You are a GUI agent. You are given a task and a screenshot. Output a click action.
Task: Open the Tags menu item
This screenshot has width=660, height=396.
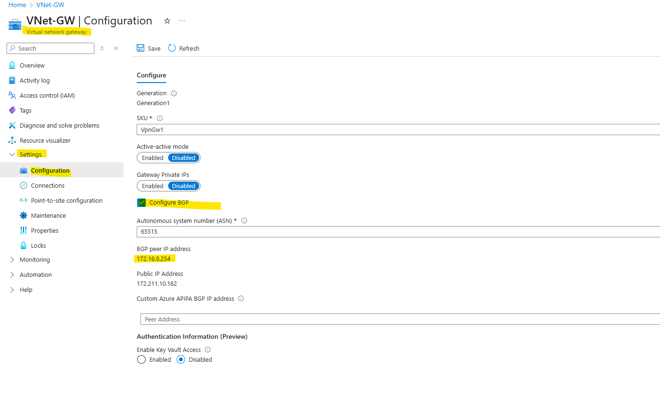click(x=25, y=110)
